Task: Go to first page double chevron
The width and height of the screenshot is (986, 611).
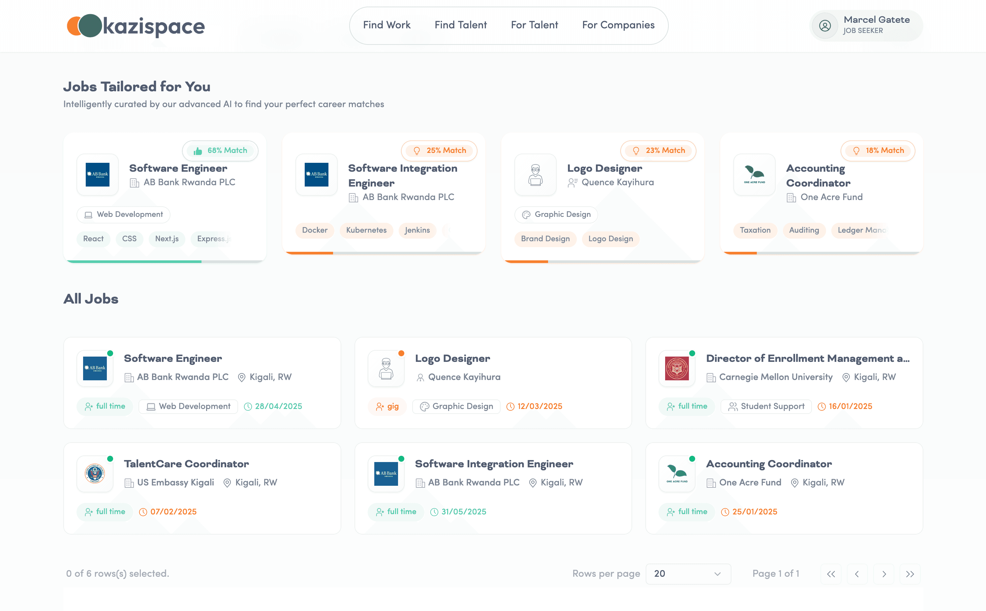Action: pos(831,574)
